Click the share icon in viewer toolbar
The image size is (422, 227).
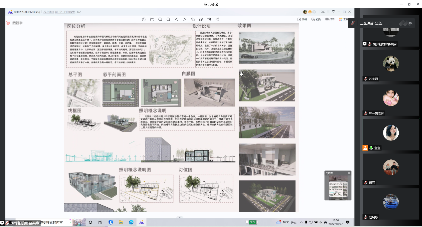217,19
